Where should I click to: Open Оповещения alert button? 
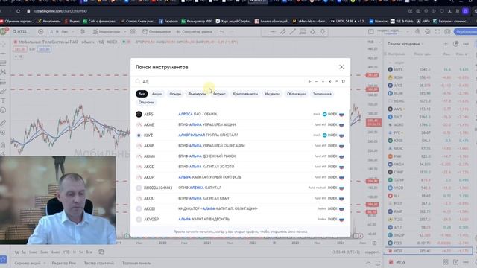157,31
